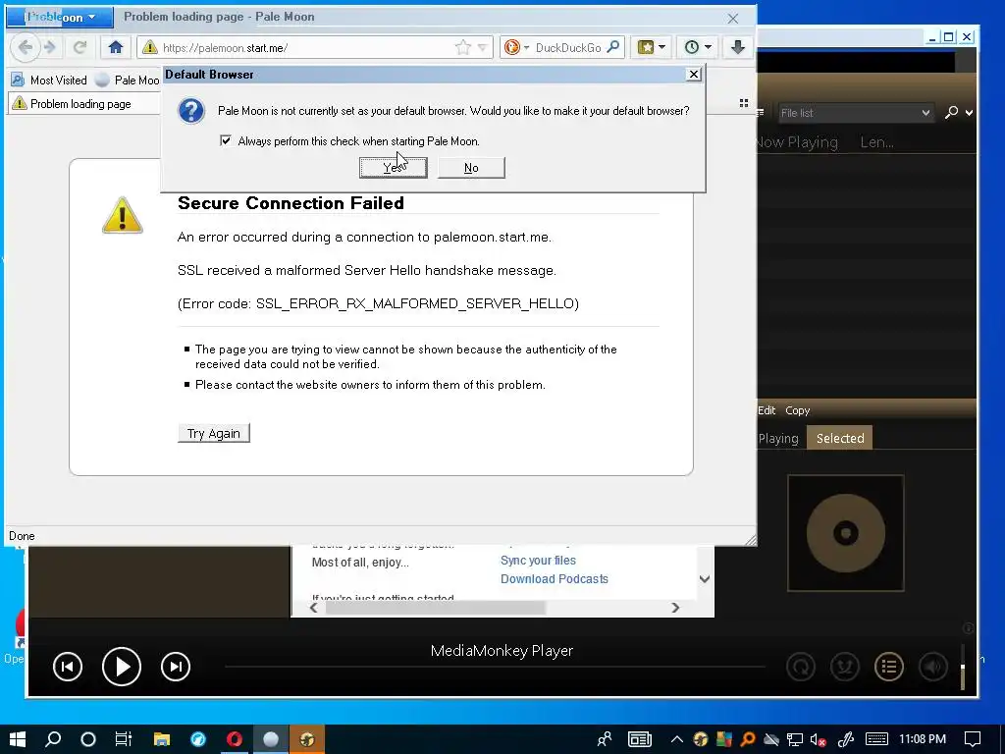Expand the 'File list' combo box in MediaMonkey
The image size is (1005, 754).
coord(926,113)
